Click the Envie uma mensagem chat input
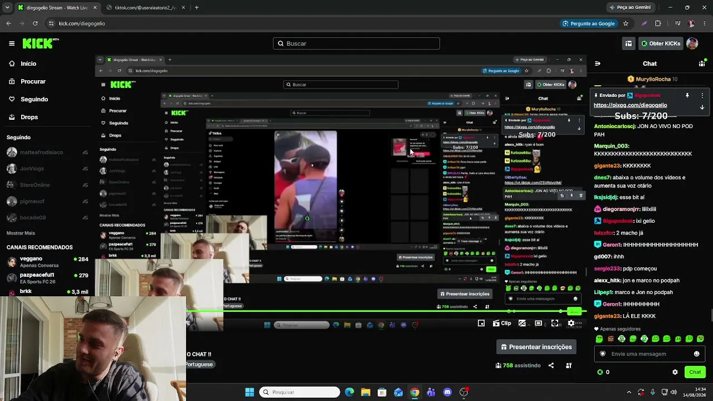 point(648,354)
